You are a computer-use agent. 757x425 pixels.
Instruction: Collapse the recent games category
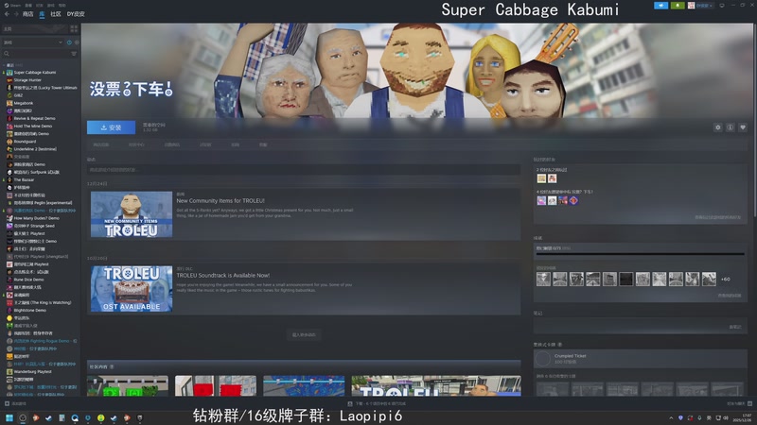5,65
